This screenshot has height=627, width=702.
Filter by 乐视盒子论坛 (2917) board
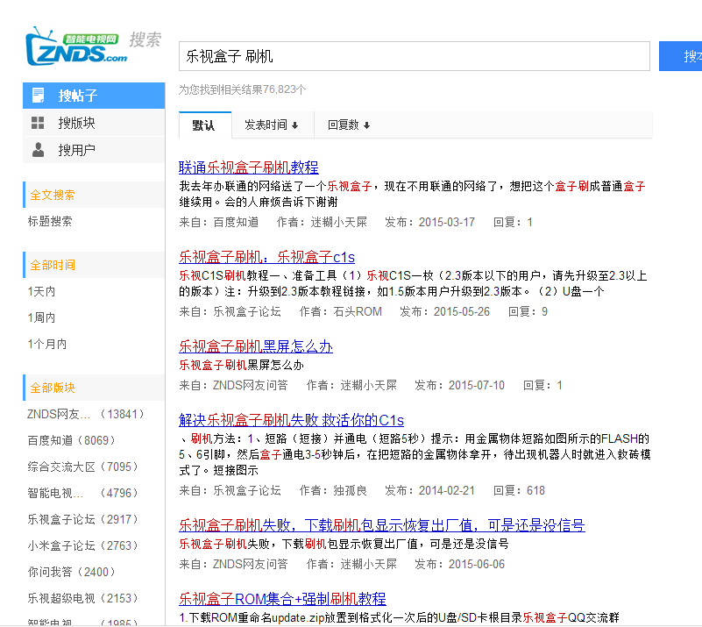[83, 519]
